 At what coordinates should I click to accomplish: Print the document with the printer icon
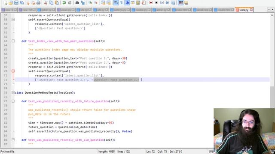point(38,3)
